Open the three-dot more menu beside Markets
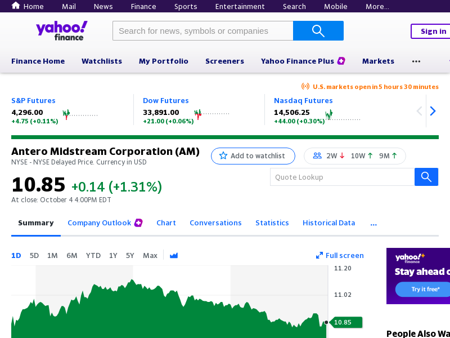This screenshot has width=450, height=338. [x=416, y=61]
